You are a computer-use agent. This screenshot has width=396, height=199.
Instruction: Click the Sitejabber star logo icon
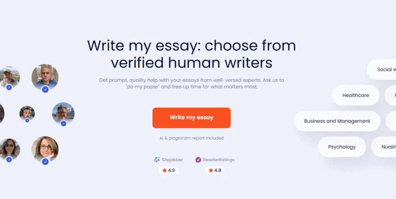pyautogui.click(x=157, y=160)
